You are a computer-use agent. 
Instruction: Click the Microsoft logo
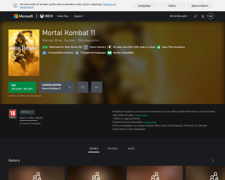23,16
